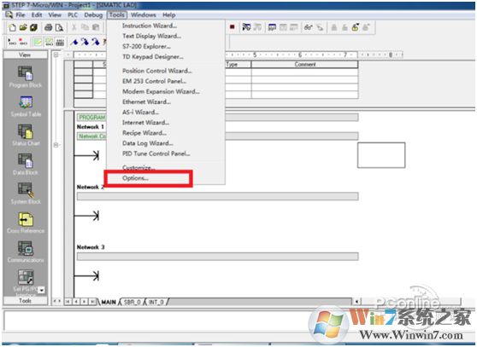
Task: Switch to the INT_0 tab
Action: pos(156,302)
